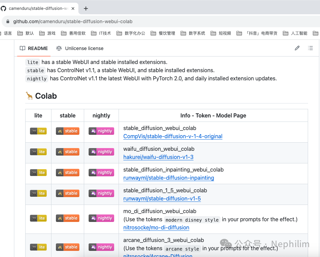Click the 'stable' table column header
Viewport: 320px width, 257px height.
[67, 115]
